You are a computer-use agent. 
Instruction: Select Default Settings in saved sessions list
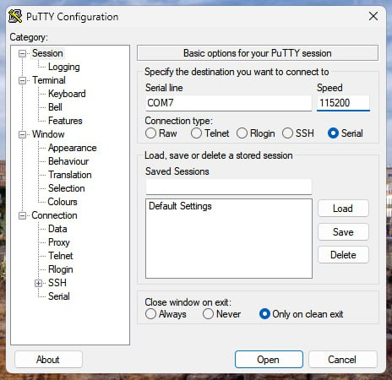(180, 206)
